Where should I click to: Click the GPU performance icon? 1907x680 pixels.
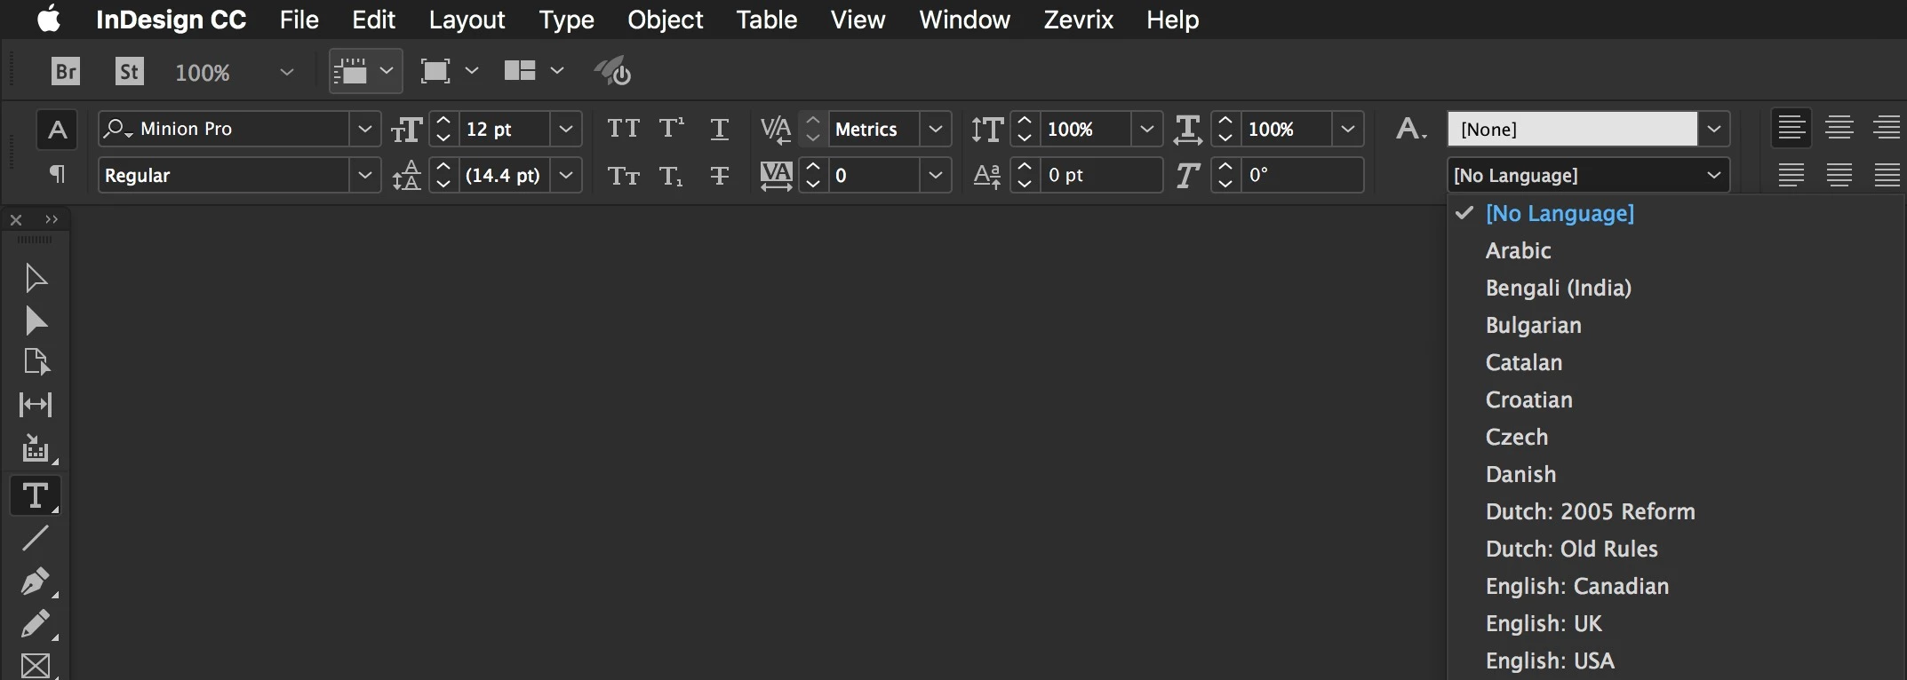point(612,71)
